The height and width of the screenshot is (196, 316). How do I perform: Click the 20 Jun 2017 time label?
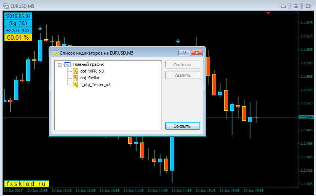pos(13,190)
